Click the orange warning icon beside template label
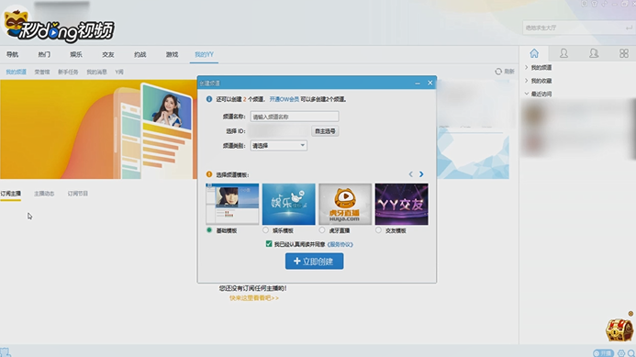The height and width of the screenshot is (357, 636). click(x=209, y=174)
